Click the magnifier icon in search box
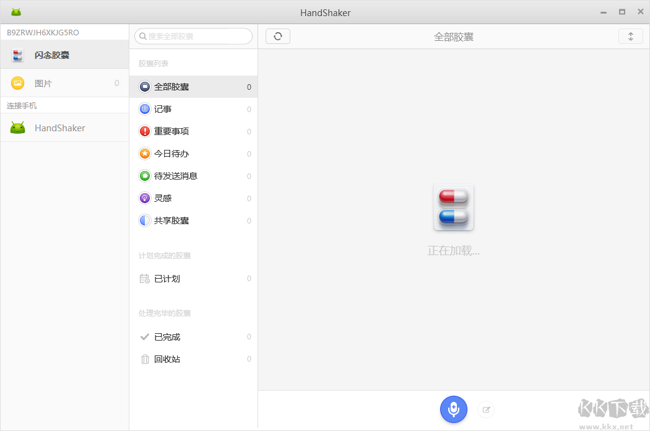The image size is (650, 431). [x=142, y=37]
